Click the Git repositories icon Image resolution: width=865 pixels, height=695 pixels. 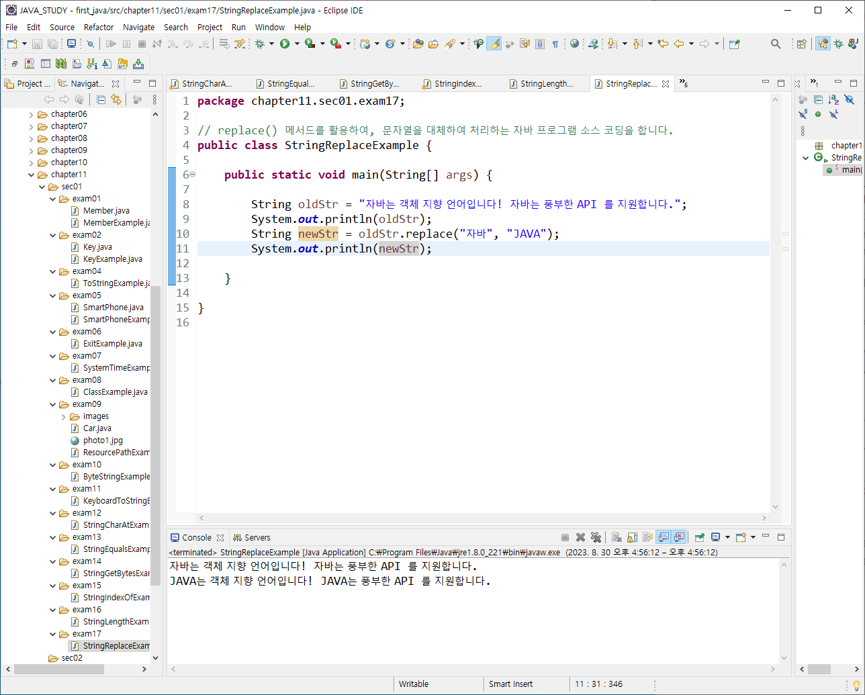122,64
